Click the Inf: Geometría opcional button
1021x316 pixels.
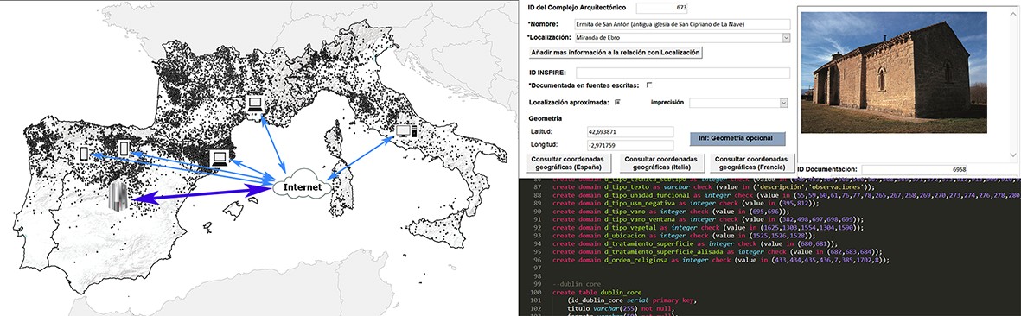[x=737, y=138]
